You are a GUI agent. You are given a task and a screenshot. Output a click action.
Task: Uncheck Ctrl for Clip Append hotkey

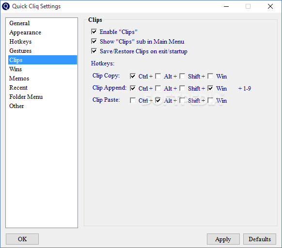pyautogui.click(x=133, y=88)
